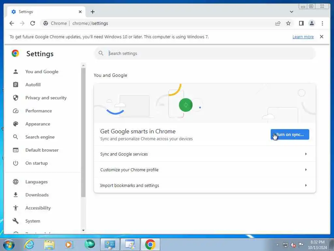The width and height of the screenshot is (334, 251).
Task: Expand Sync and Google services
Action: (x=205, y=154)
